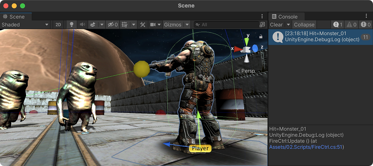Toggle Gizmos in Scene view
The image size is (373, 166).
click(173, 25)
